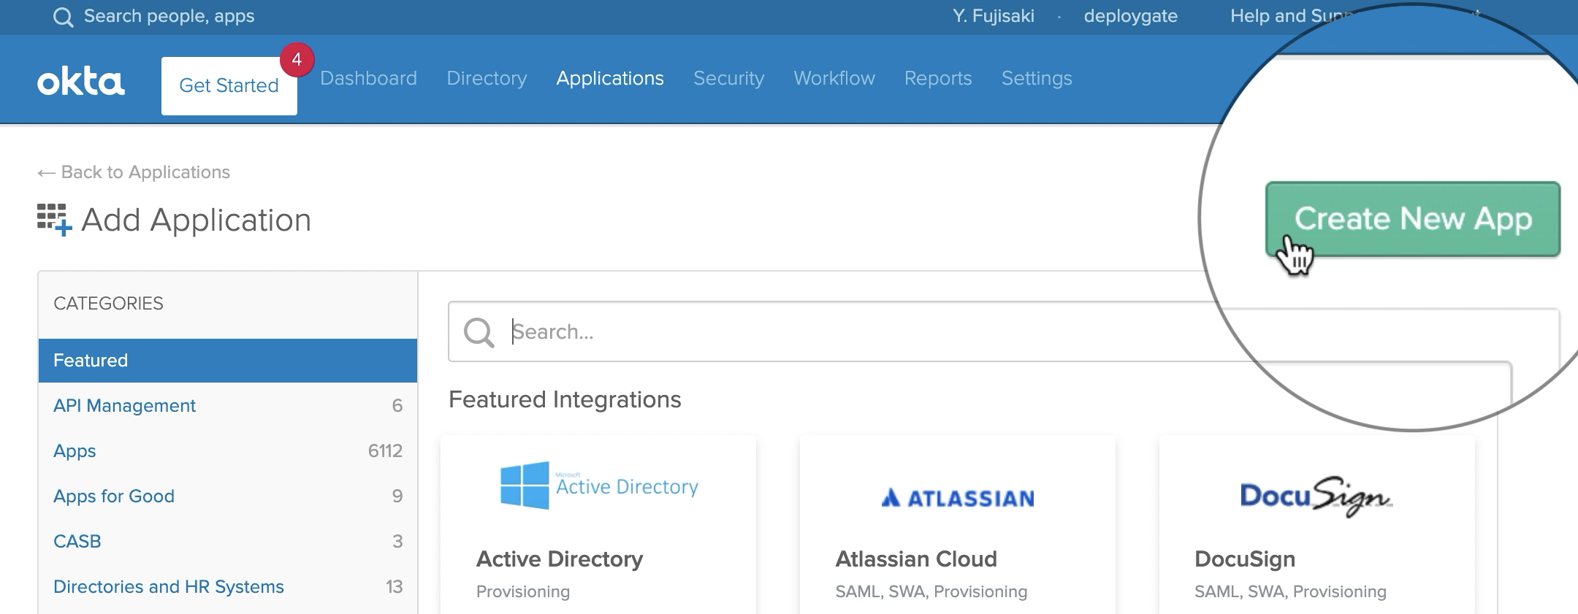Click SAML, SWA, Provisioning under Atlassian Cloud
This screenshot has height=614, width=1578.
(931, 592)
